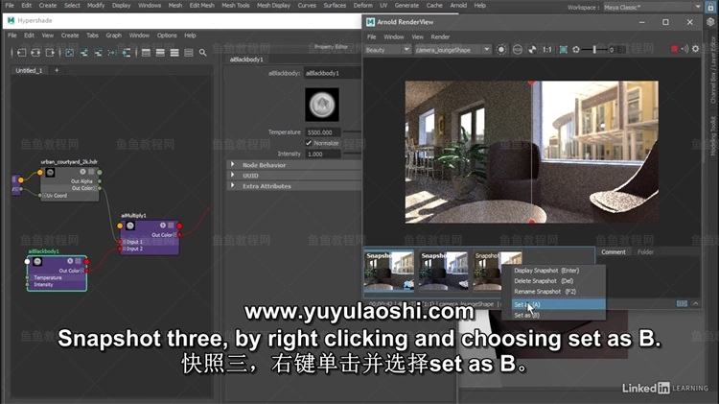Toggle solo icon on aiMultiply1 node
The width and height of the screenshot is (719, 404).
tap(163, 225)
